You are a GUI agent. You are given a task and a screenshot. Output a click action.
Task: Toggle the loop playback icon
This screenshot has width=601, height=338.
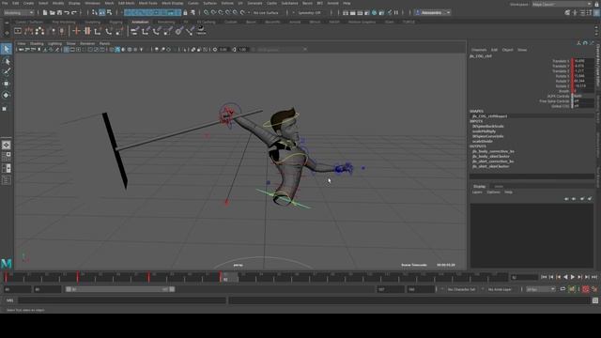click(562, 289)
